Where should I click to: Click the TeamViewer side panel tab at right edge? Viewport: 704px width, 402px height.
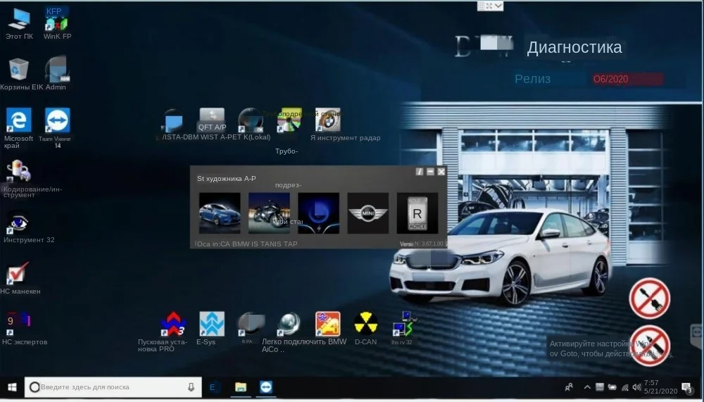pos(697,336)
